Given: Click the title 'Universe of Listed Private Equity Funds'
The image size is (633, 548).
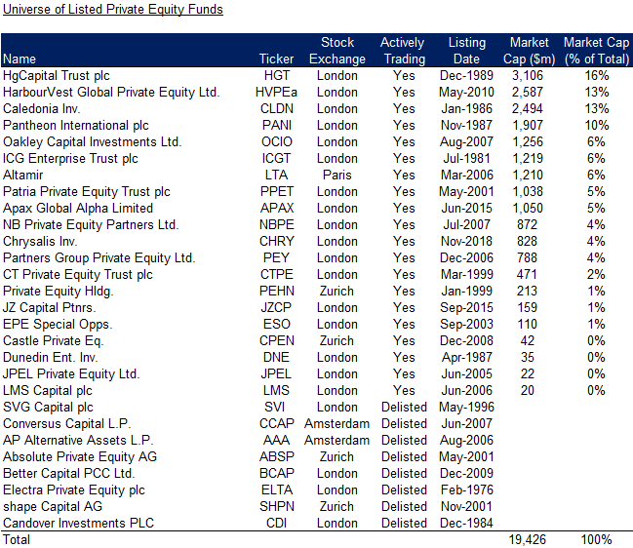Looking at the screenshot, I should 113,10.
